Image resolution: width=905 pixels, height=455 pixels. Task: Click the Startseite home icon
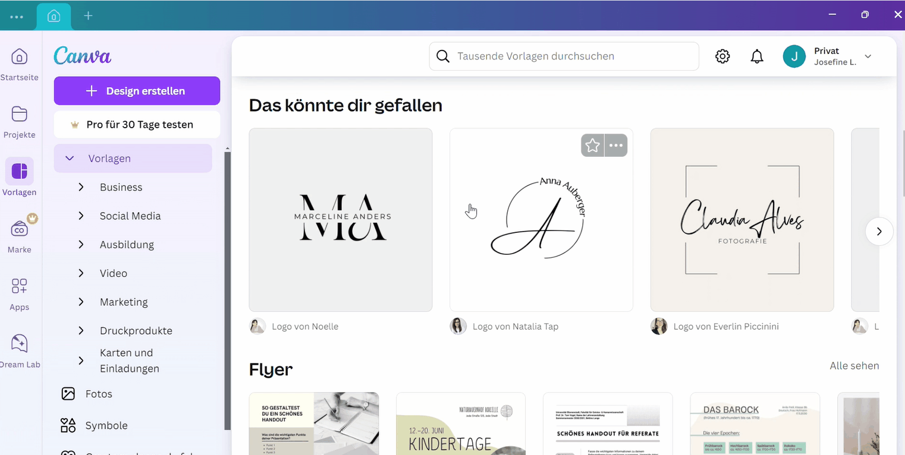pos(19,57)
